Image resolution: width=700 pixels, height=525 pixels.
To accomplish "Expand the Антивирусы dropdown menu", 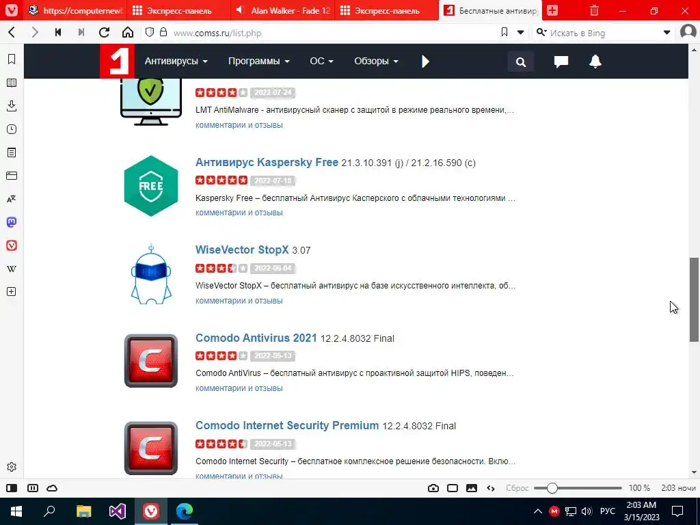I will (176, 61).
